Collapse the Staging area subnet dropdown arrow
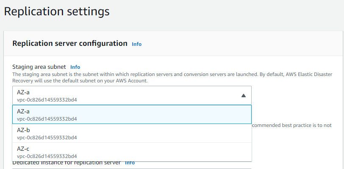This screenshot has width=344, height=169. point(243,96)
